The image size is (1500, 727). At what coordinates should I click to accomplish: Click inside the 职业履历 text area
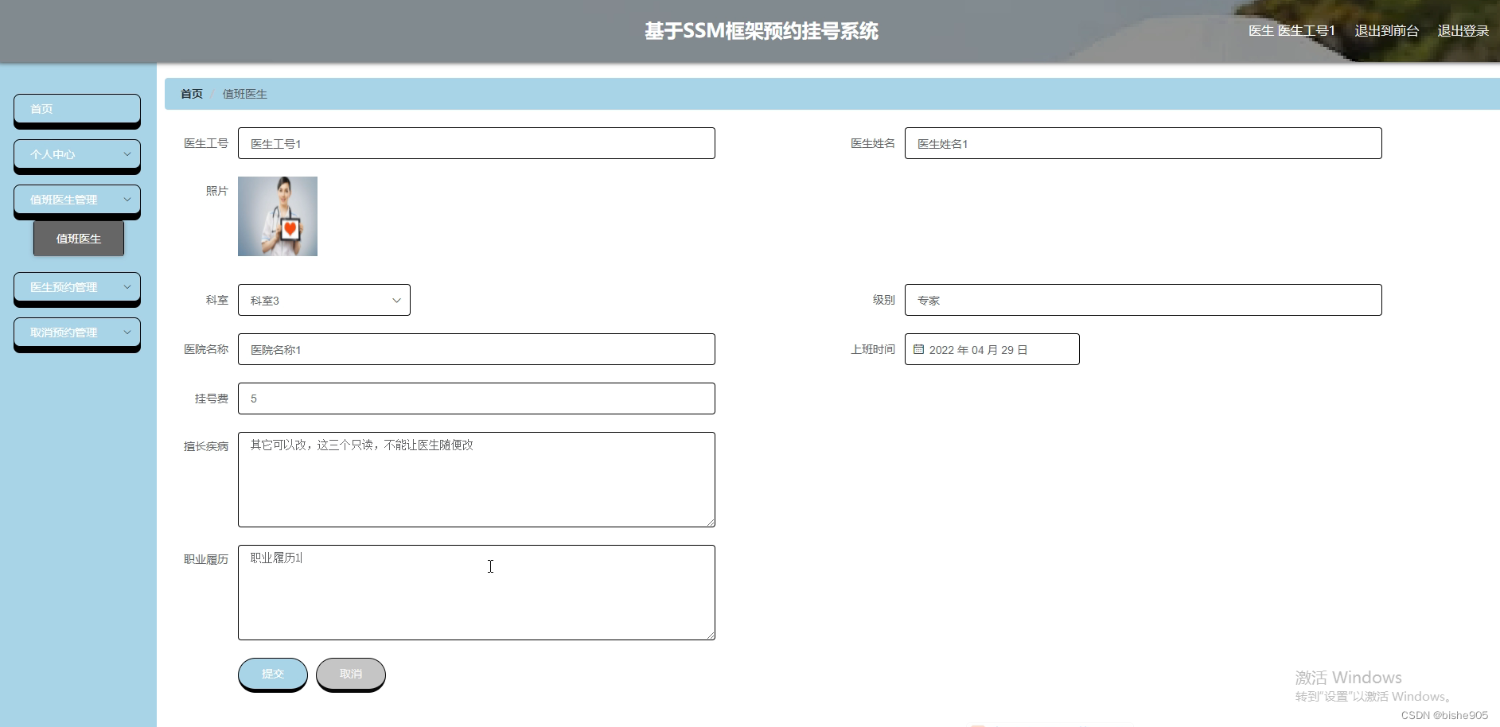click(x=476, y=592)
